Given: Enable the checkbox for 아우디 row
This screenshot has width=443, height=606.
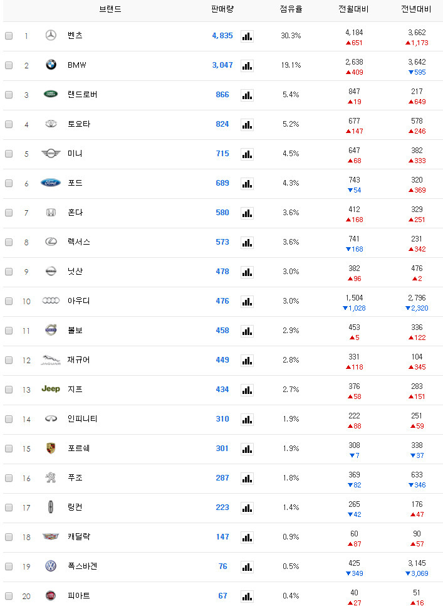Looking at the screenshot, I should pyautogui.click(x=9, y=301).
